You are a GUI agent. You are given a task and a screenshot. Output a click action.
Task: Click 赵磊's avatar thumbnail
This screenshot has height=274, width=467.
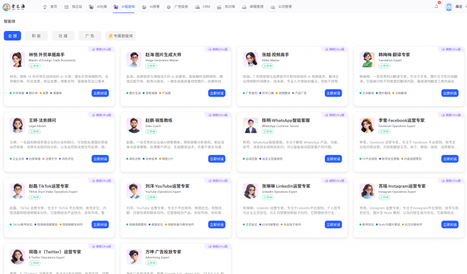17,191
